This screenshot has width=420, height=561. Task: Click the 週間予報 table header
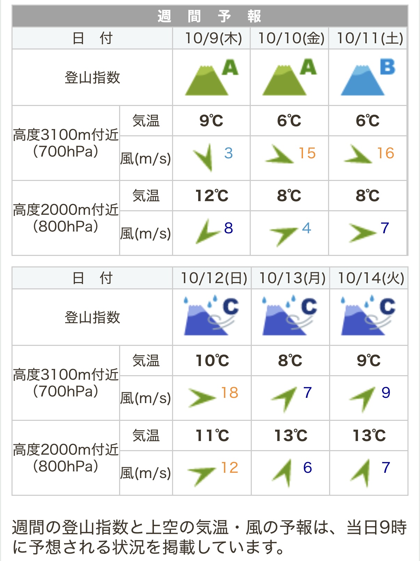pos(210,16)
